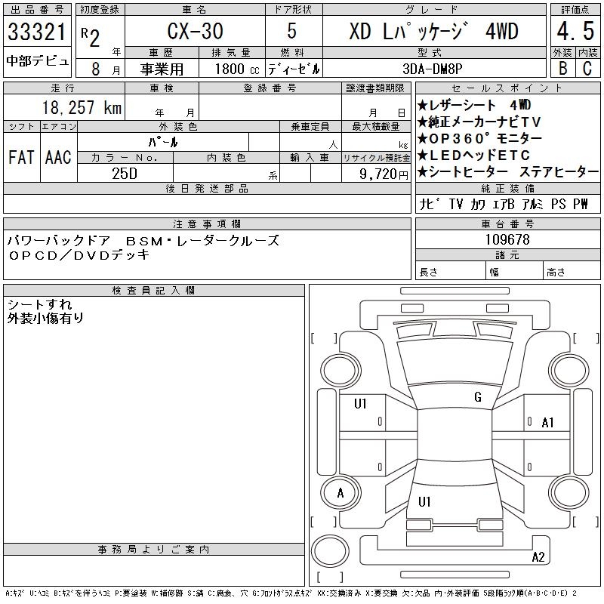Select the exterior grade B

click(x=562, y=69)
